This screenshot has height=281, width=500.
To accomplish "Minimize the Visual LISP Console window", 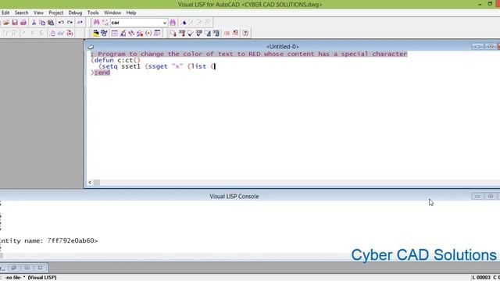I will click(x=477, y=196).
